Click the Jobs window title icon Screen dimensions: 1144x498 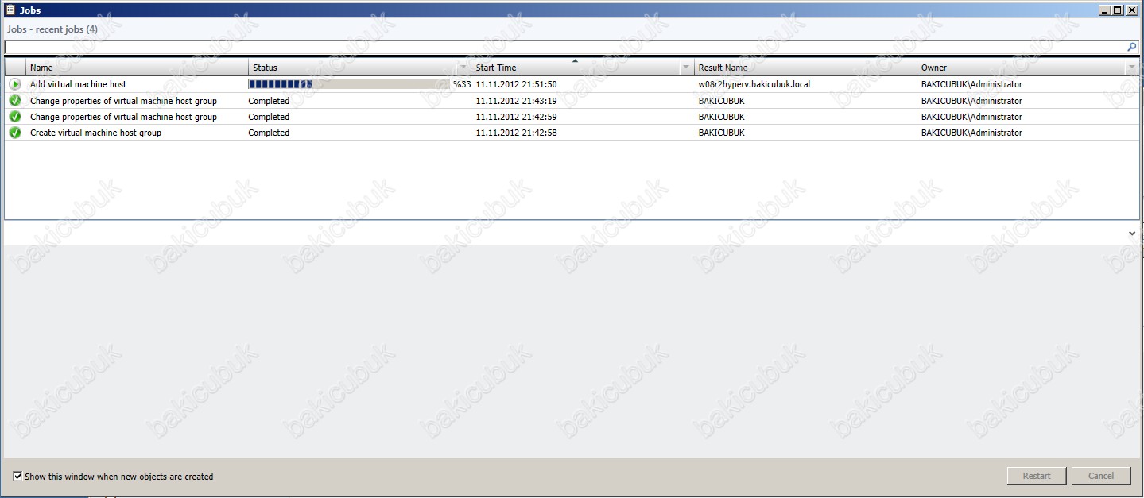click(x=10, y=10)
